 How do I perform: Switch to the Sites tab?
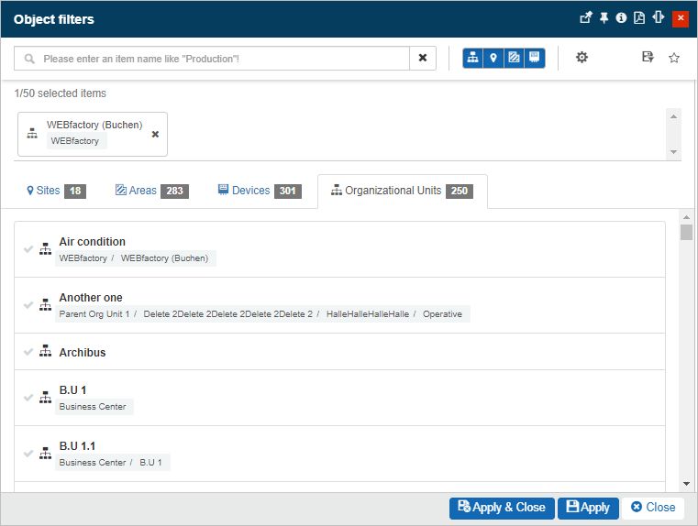click(56, 191)
